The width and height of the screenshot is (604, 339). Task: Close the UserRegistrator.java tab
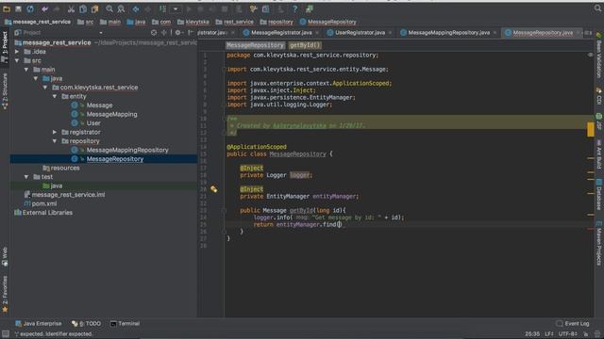click(x=390, y=33)
